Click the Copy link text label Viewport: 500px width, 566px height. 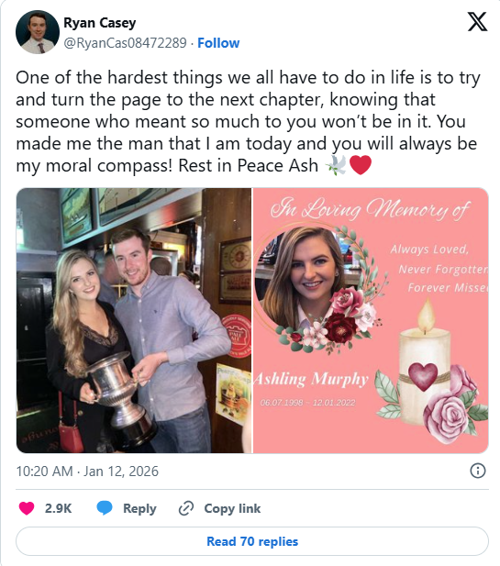232,508
